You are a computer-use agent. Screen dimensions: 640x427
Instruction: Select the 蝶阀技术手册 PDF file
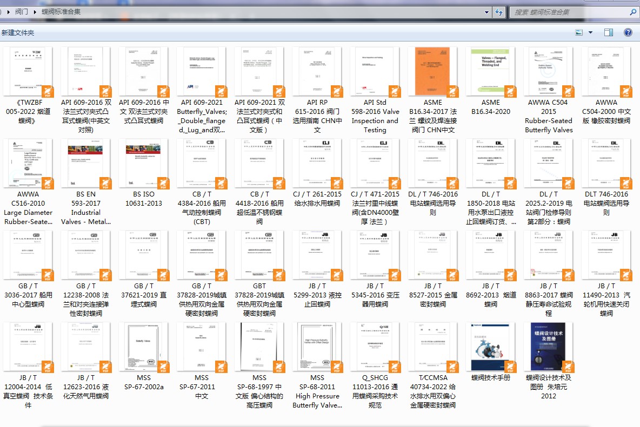(x=491, y=351)
